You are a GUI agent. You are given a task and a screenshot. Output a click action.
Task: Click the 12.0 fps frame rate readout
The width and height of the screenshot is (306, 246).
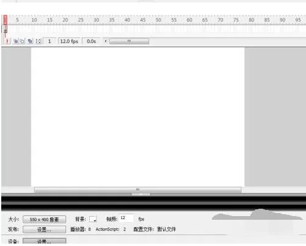[69, 42]
